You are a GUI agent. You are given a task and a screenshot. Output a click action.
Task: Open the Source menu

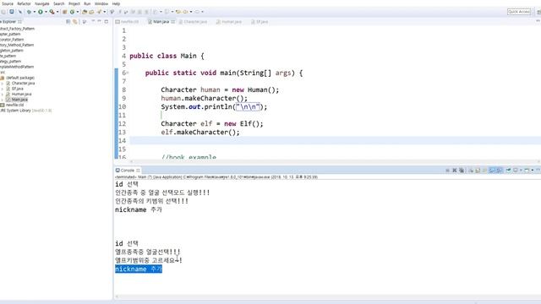[x=8, y=3]
